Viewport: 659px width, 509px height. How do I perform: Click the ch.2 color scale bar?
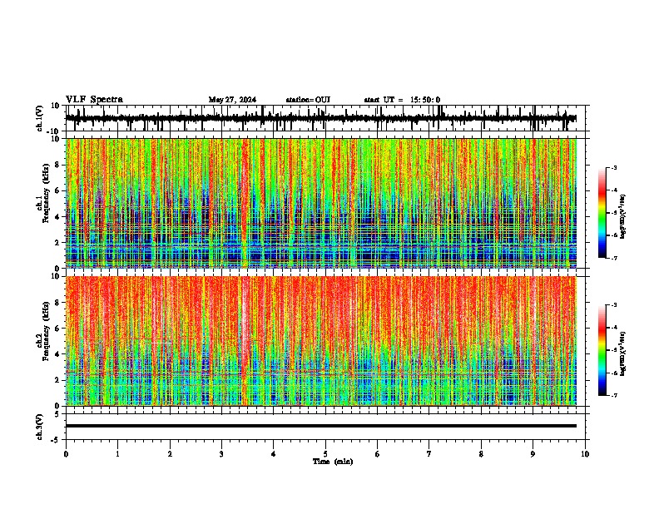coord(602,350)
